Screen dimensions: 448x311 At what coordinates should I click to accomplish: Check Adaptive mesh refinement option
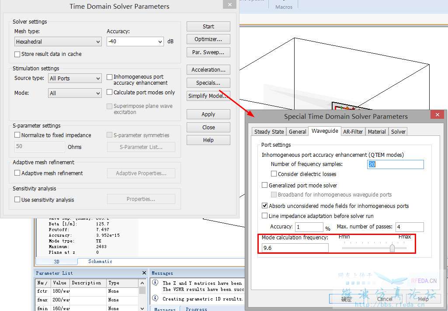click(x=17, y=173)
